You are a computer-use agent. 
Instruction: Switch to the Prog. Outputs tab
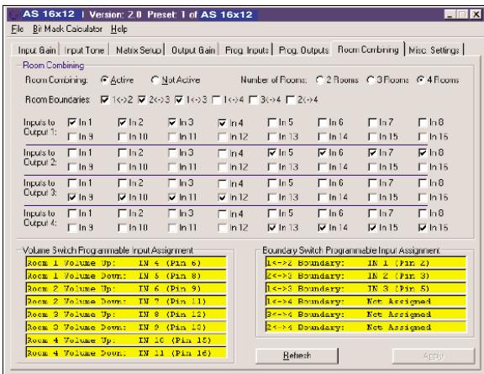[303, 50]
